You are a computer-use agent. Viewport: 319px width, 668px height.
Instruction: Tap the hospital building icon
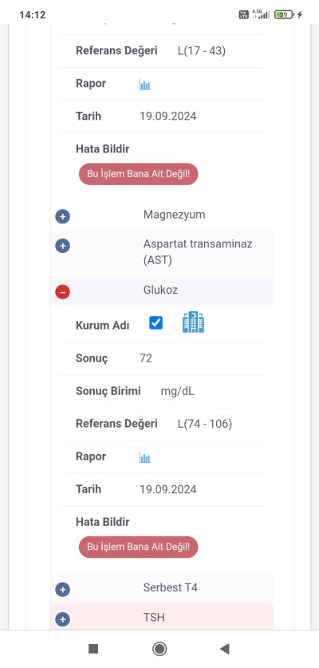tap(193, 322)
